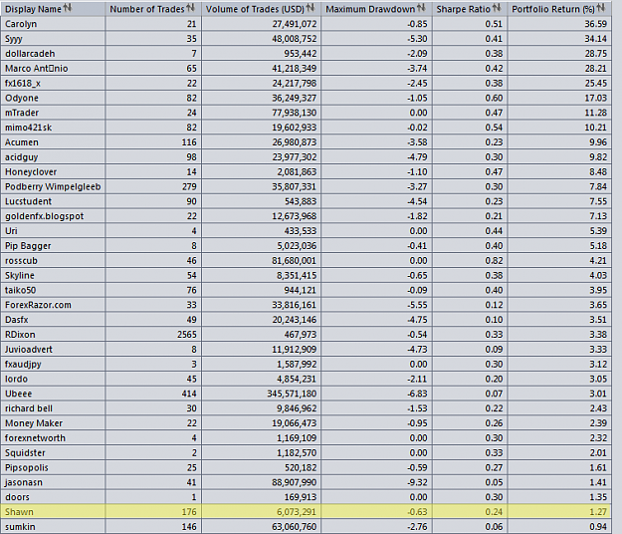Click portfolio return 36.59

(595, 24)
